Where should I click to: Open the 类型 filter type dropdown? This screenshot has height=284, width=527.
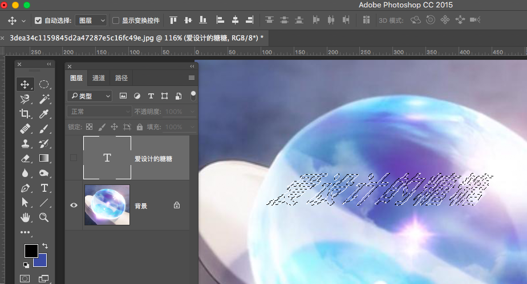pyautogui.click(x=90, y=96)
